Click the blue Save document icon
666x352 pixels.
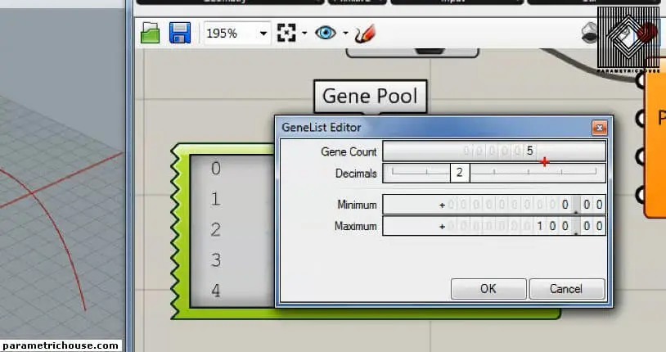(180, 34)
